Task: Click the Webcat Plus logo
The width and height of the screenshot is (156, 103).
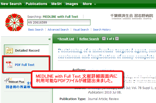Action: 14,81
